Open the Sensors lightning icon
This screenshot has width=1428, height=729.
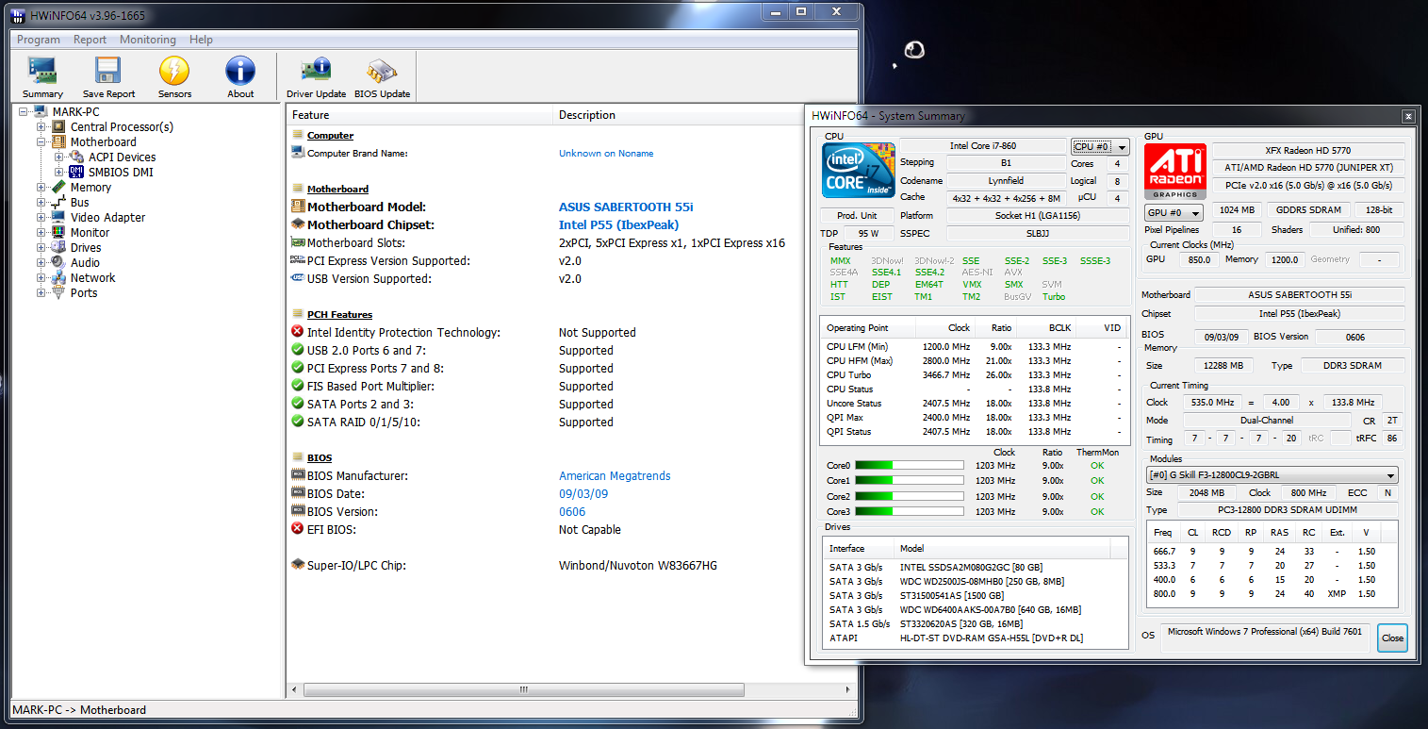[174, 71]
